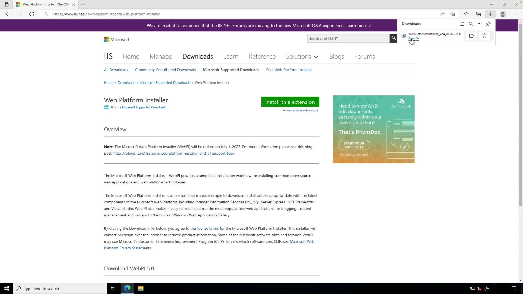Open the Collections toolbar icon
523x294 pixels.
point(478,14)
